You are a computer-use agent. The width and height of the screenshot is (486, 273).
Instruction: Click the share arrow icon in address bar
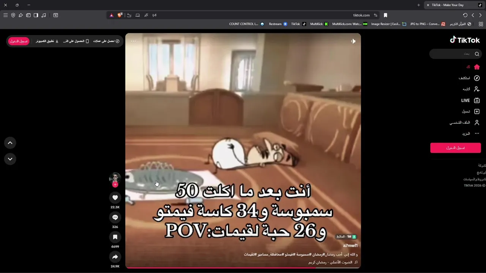pos(129,15)
